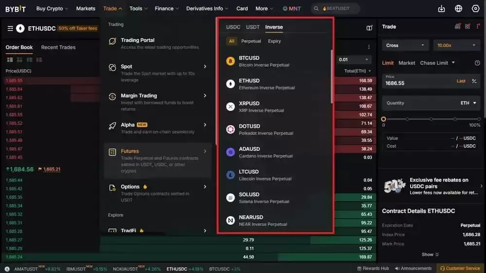Open the download app icon
The image size is (486, 273).
pos(441,9)
